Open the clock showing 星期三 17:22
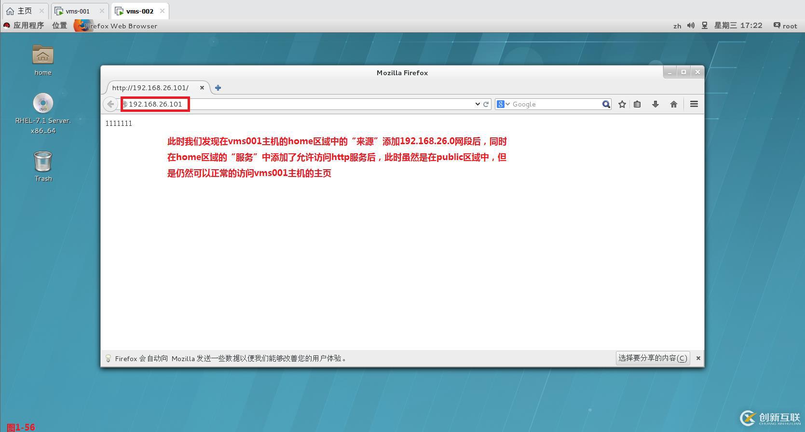This screenshot has height=432, width=805. (738, 26)
